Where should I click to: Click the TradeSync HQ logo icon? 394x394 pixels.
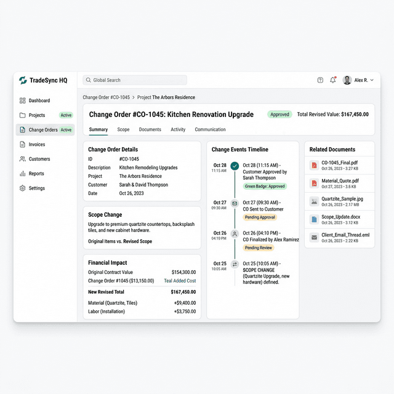tap(23, 81)
